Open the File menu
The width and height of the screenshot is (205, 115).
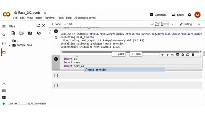(15, 18)
